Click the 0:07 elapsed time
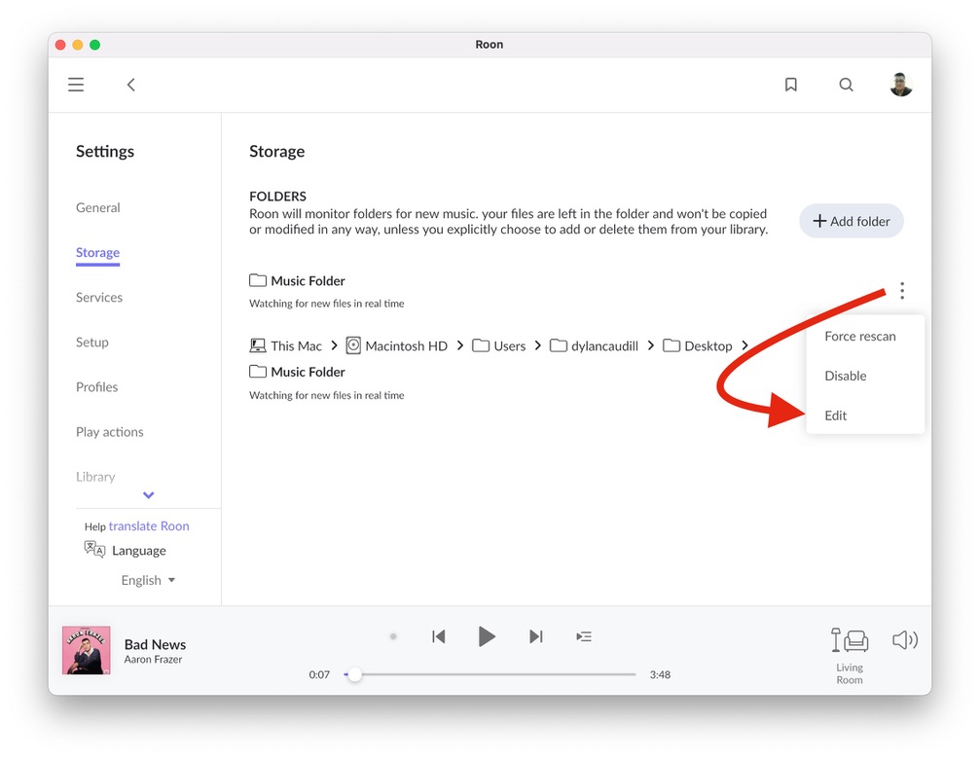The image size is (980, 759). pos(319,674)
